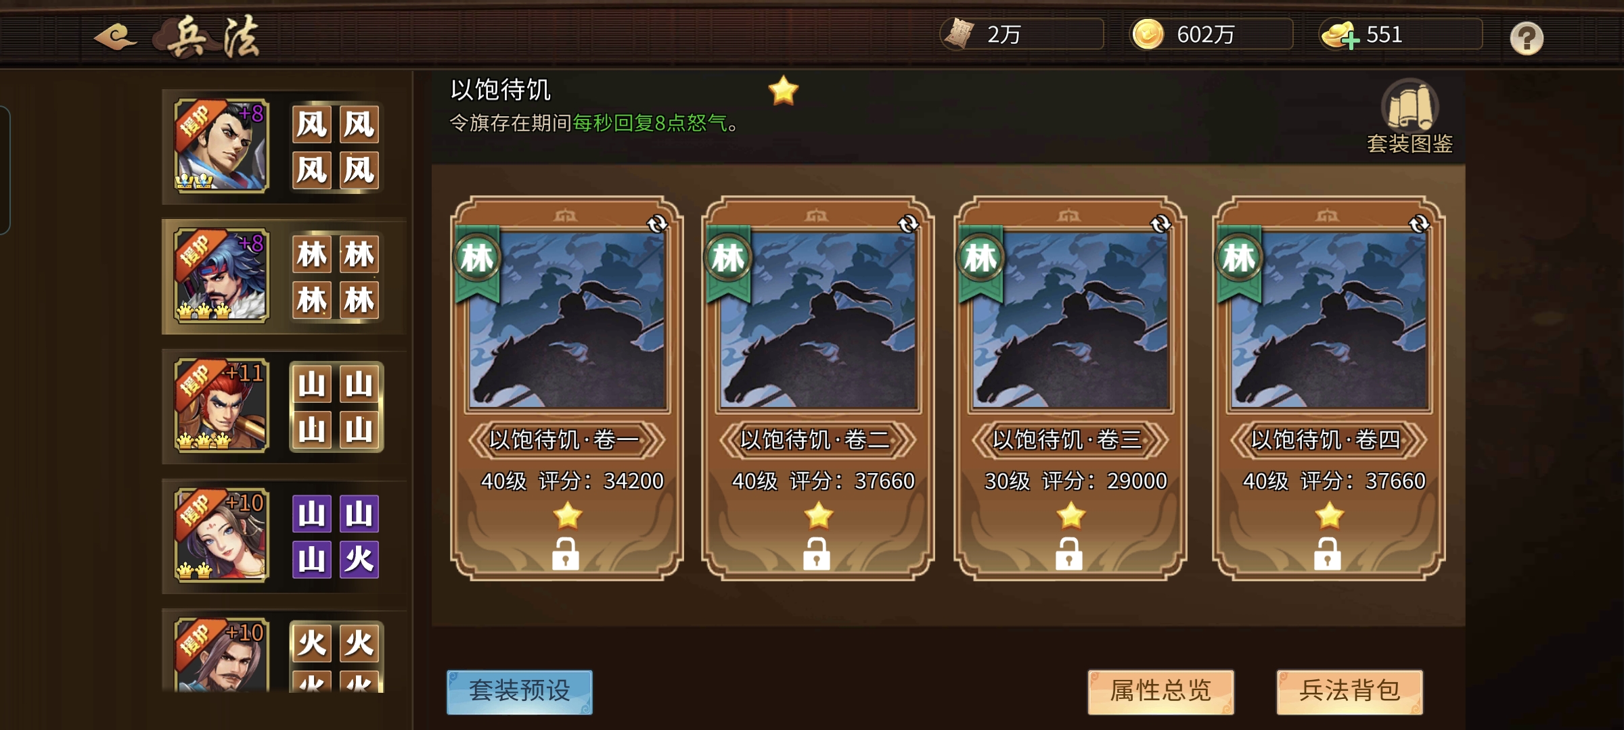Choose the female hero with 山 and 火 tiles
This screenshot has height=730, width=1624.
[284, 536]
